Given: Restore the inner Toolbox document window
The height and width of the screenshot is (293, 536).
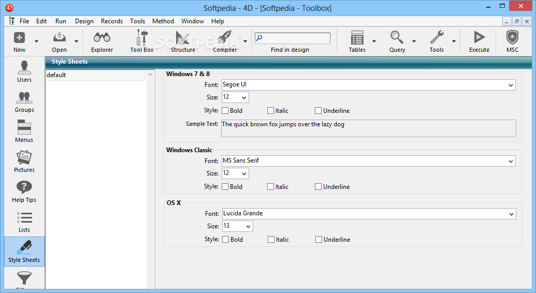Looking at the screenshot, I should 517,21.
